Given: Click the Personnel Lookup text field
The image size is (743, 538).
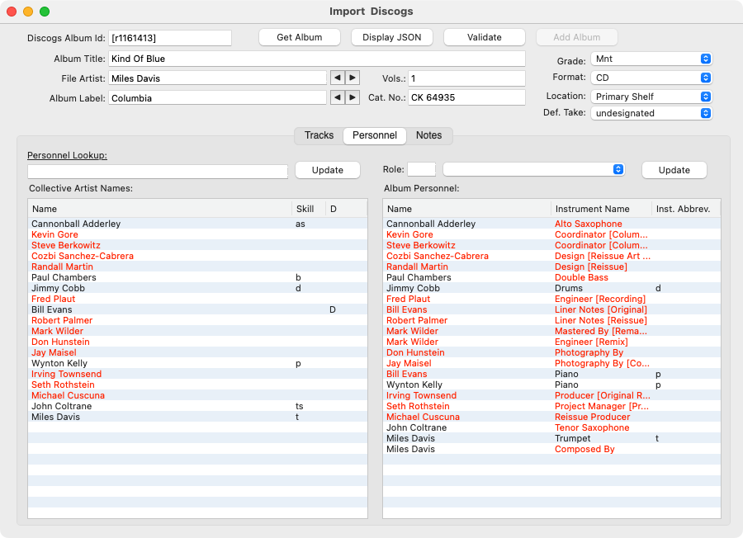Looking at the screenshot, I should [x=158, y=172].
